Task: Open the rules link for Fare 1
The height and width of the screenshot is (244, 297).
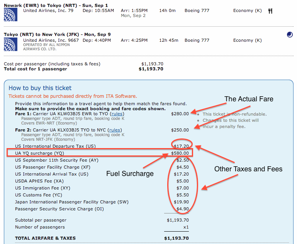Action: 117,114
